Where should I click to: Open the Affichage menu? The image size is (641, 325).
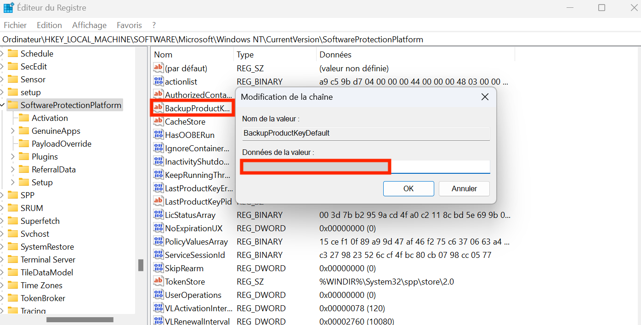click(x=89, y=25)
